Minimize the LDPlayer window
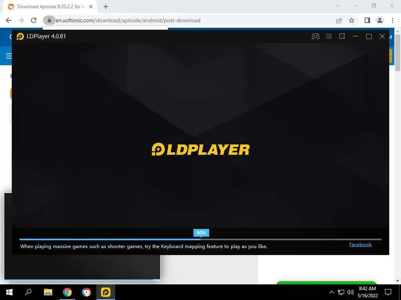 (x=356, y=36)
